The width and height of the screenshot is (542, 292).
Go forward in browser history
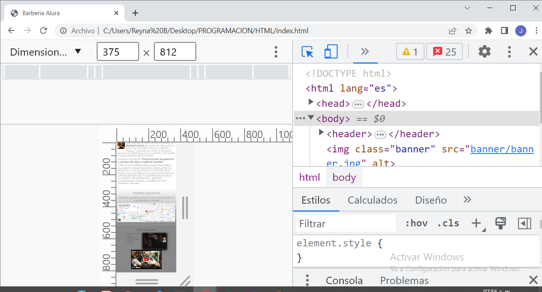pyautogui.click(x=27, y=31)
